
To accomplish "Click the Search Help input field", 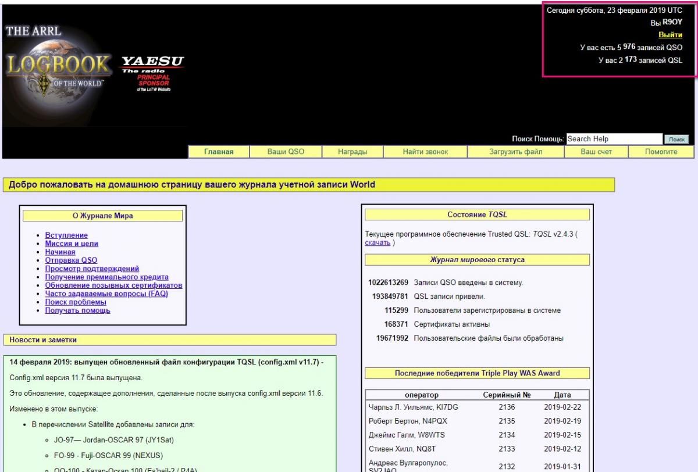I will 614,139.
